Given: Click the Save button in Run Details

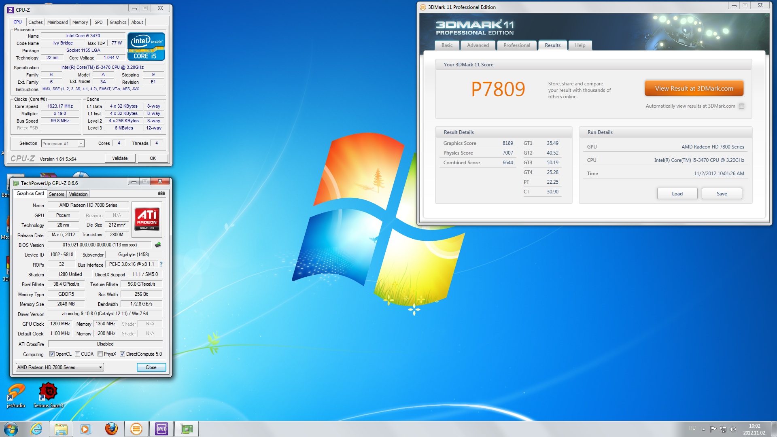Looking at the screenshot, I should [x=722, y=194].
